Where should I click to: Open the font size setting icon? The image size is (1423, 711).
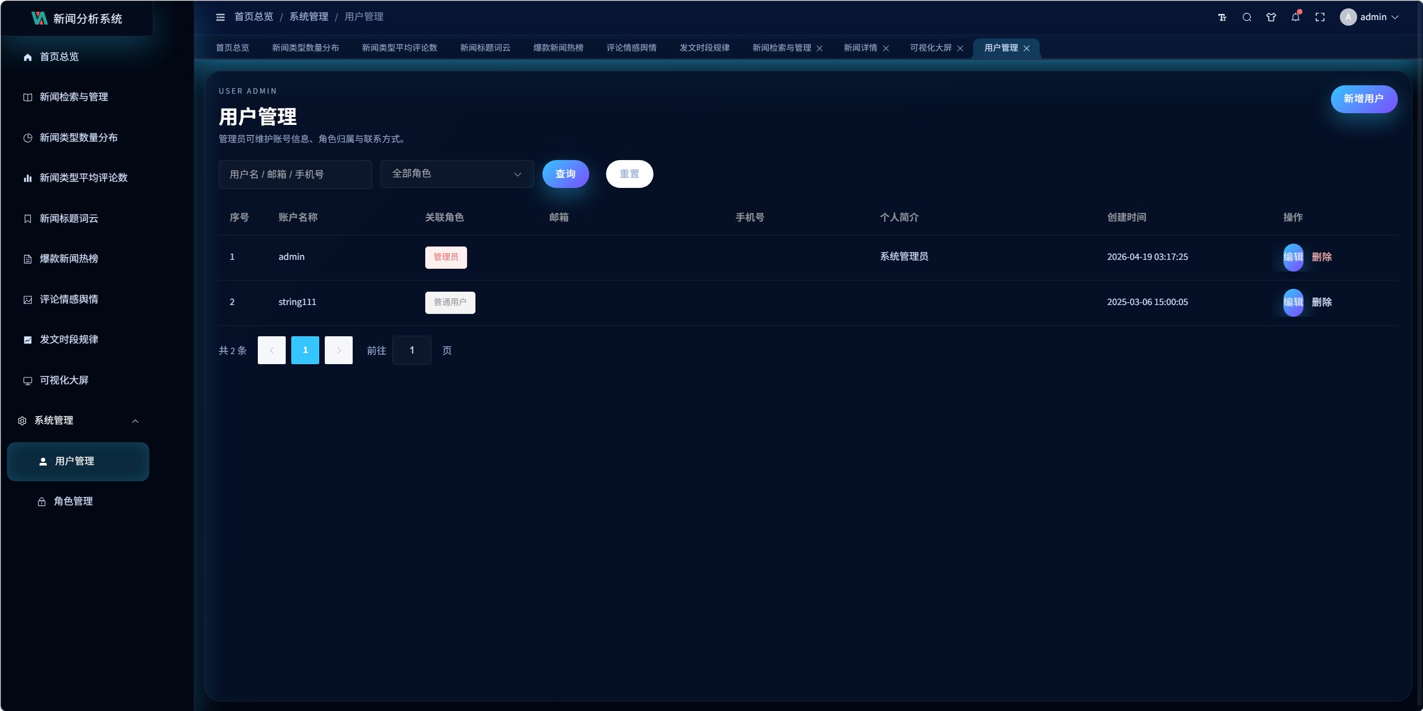click(1222, 17)
